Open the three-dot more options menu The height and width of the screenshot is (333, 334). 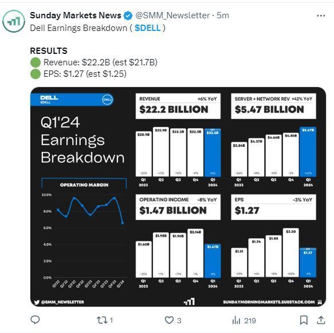coord(321,16)
